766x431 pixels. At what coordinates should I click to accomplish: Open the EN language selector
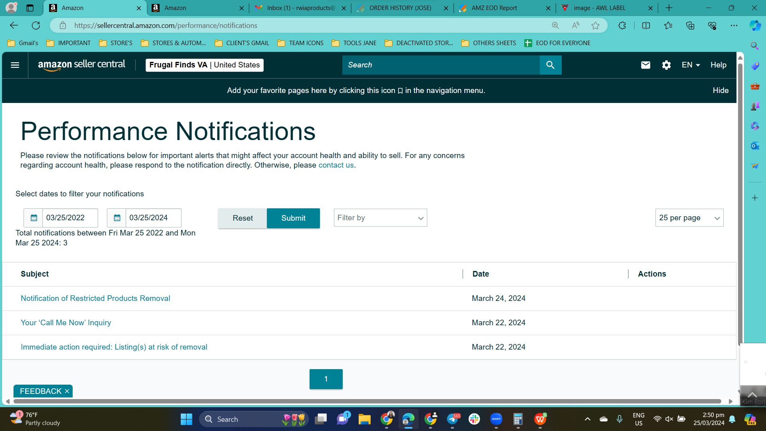[x=691, y=65]
